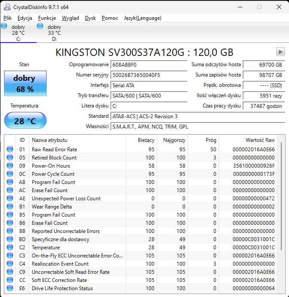
Task: Select the B6 Erase Fail Count row
Action: point(141,223)
